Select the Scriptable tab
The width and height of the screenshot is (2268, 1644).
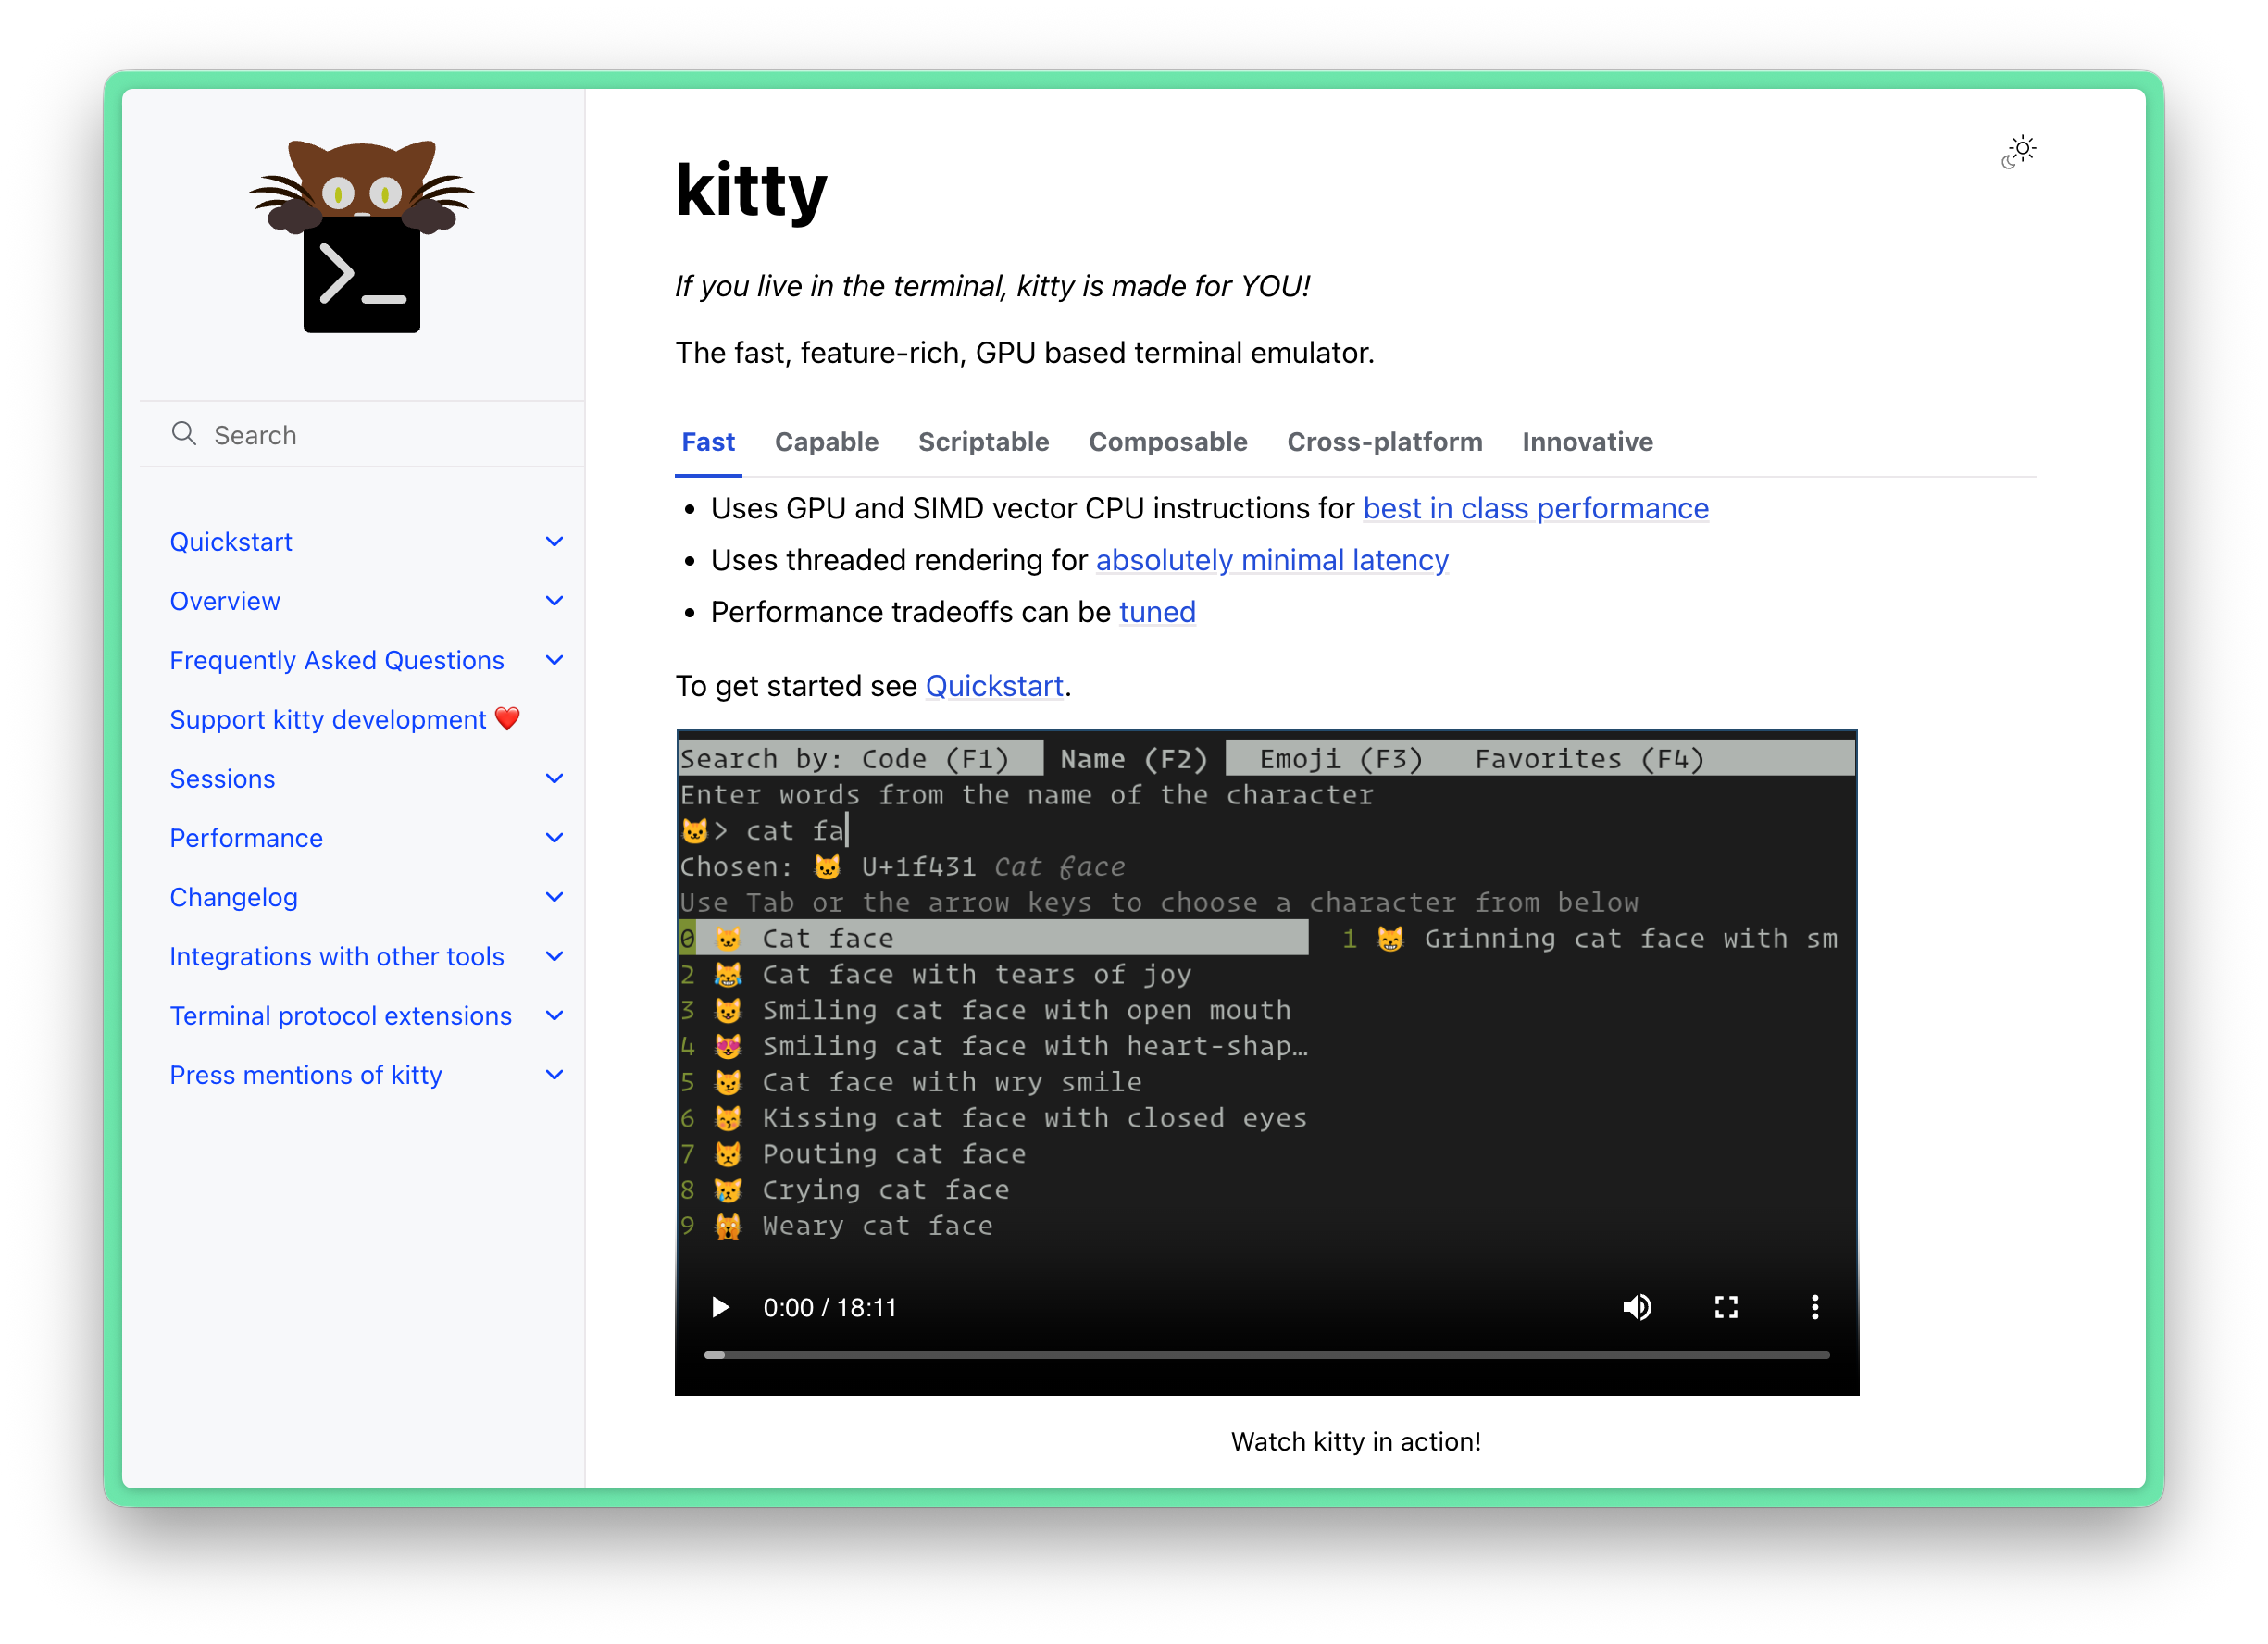point(984,441)
